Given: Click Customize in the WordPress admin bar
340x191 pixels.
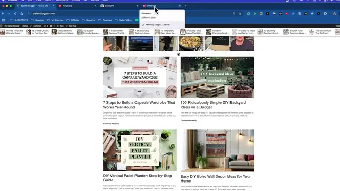Looking at the screenshot, I should [x=36, y=26].
